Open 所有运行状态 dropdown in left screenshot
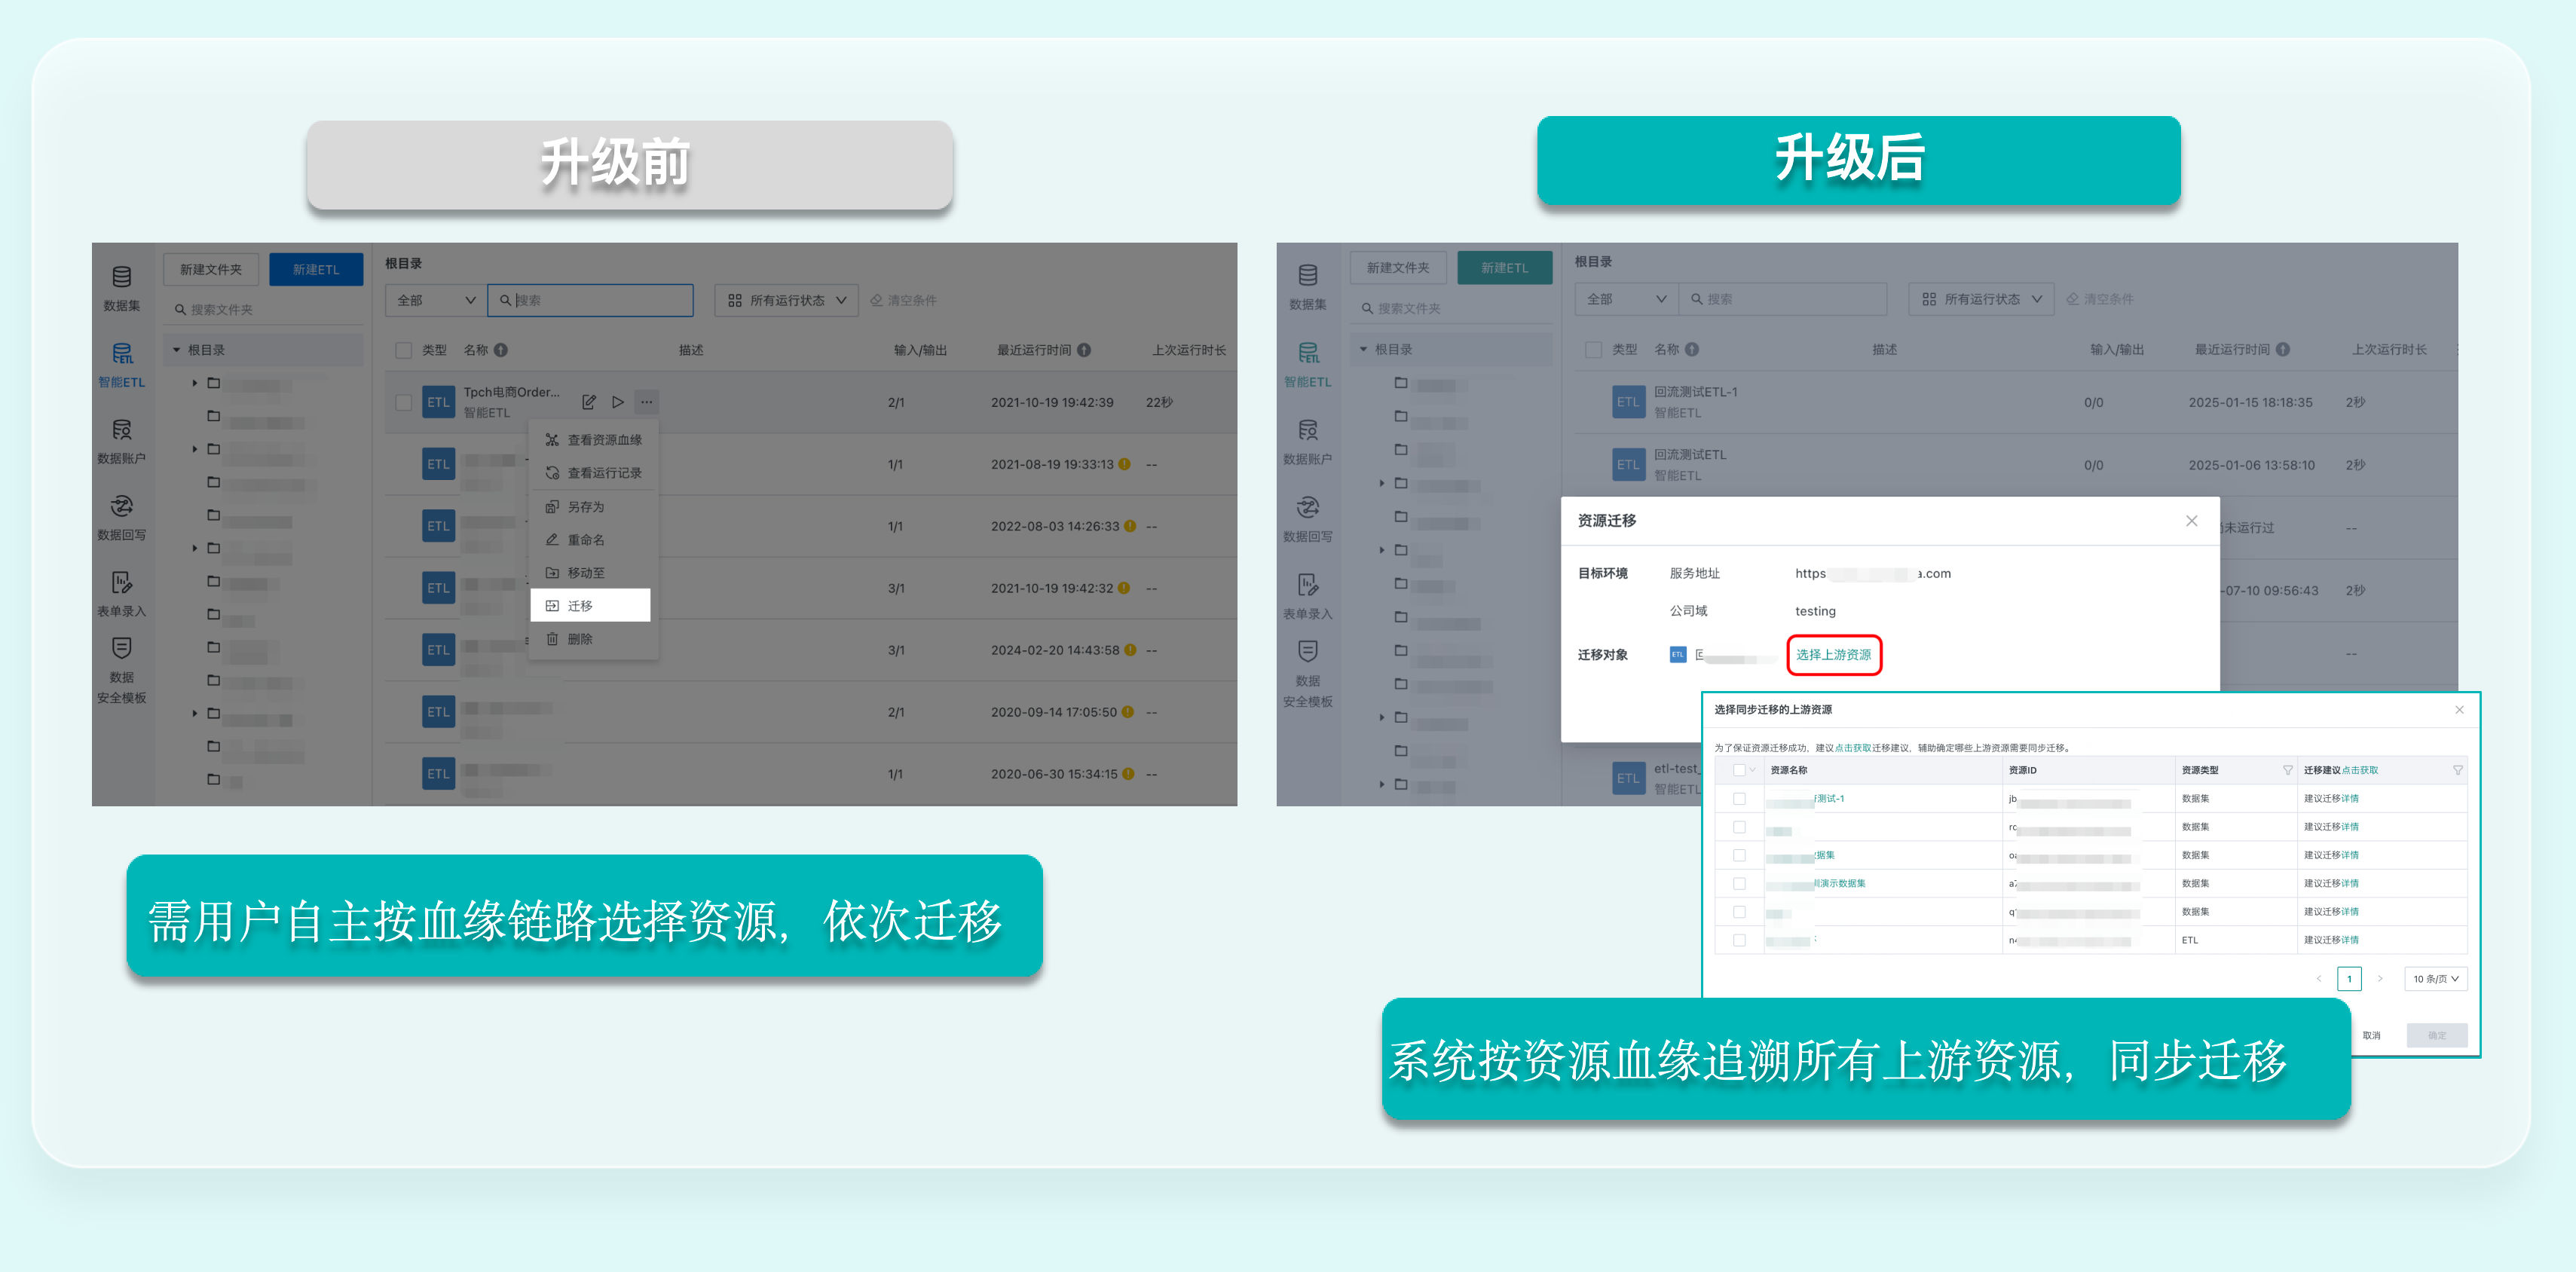Screen dimensions: 2576x1272 coord(787,300)
